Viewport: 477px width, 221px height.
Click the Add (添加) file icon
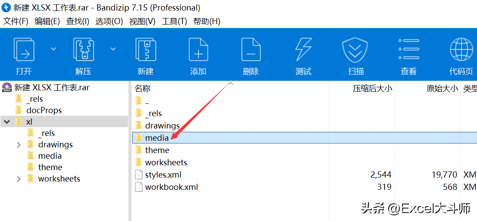[x=198, y=49]
